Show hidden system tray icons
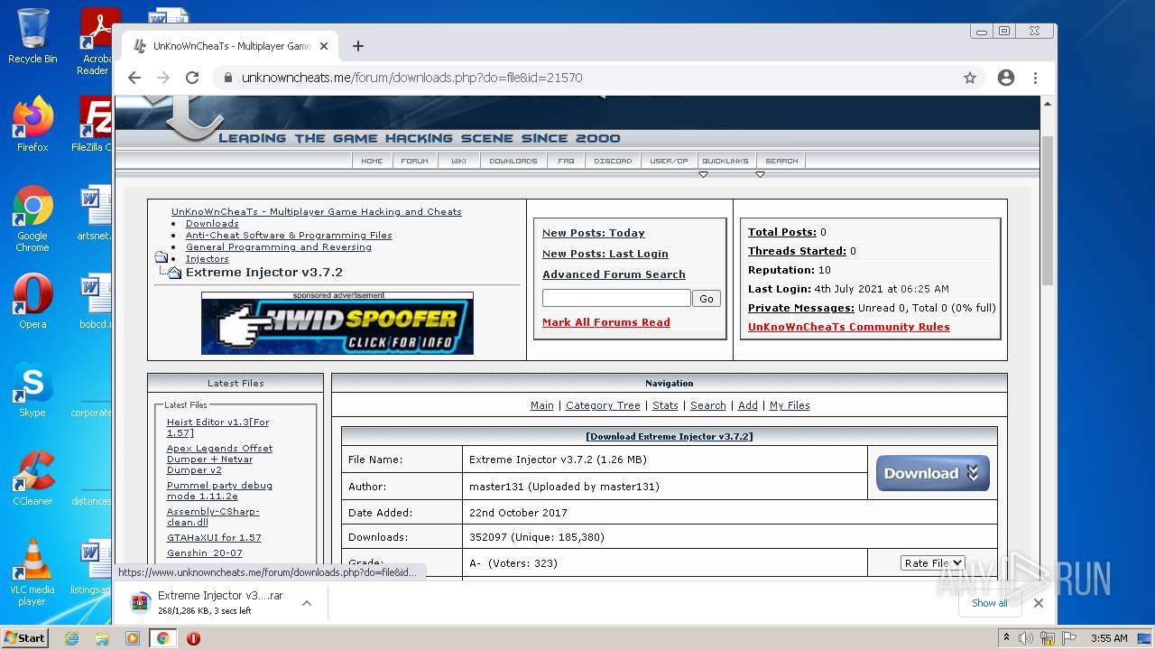The image size is (1155, 650). click(x=1007, y=638)
